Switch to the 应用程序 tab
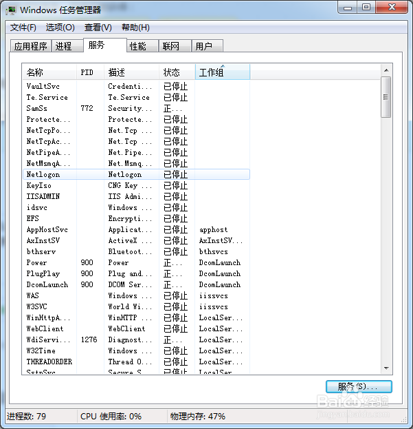This screenshot has width=413, height=429. (30, 46)
